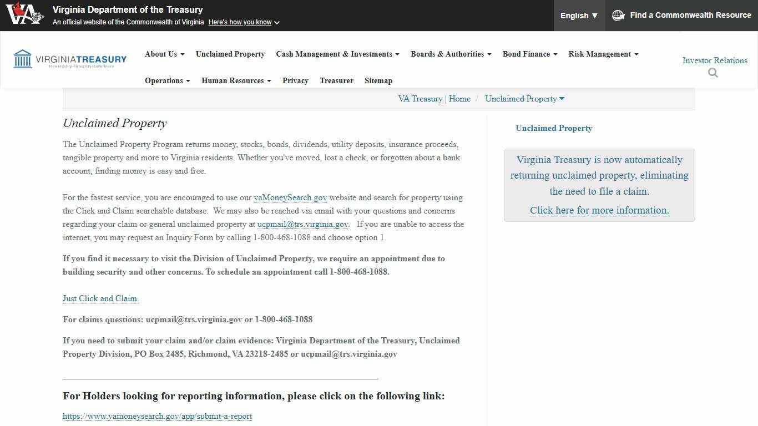Open the Just Click and Claim link
Viewport: 758px width, 426px height.
pos(100,298)
